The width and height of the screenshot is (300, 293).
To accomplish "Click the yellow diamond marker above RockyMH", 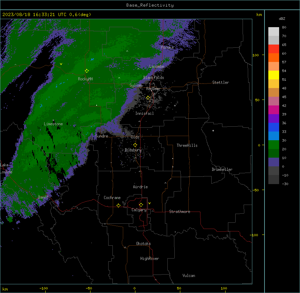I will click(87, 71).
